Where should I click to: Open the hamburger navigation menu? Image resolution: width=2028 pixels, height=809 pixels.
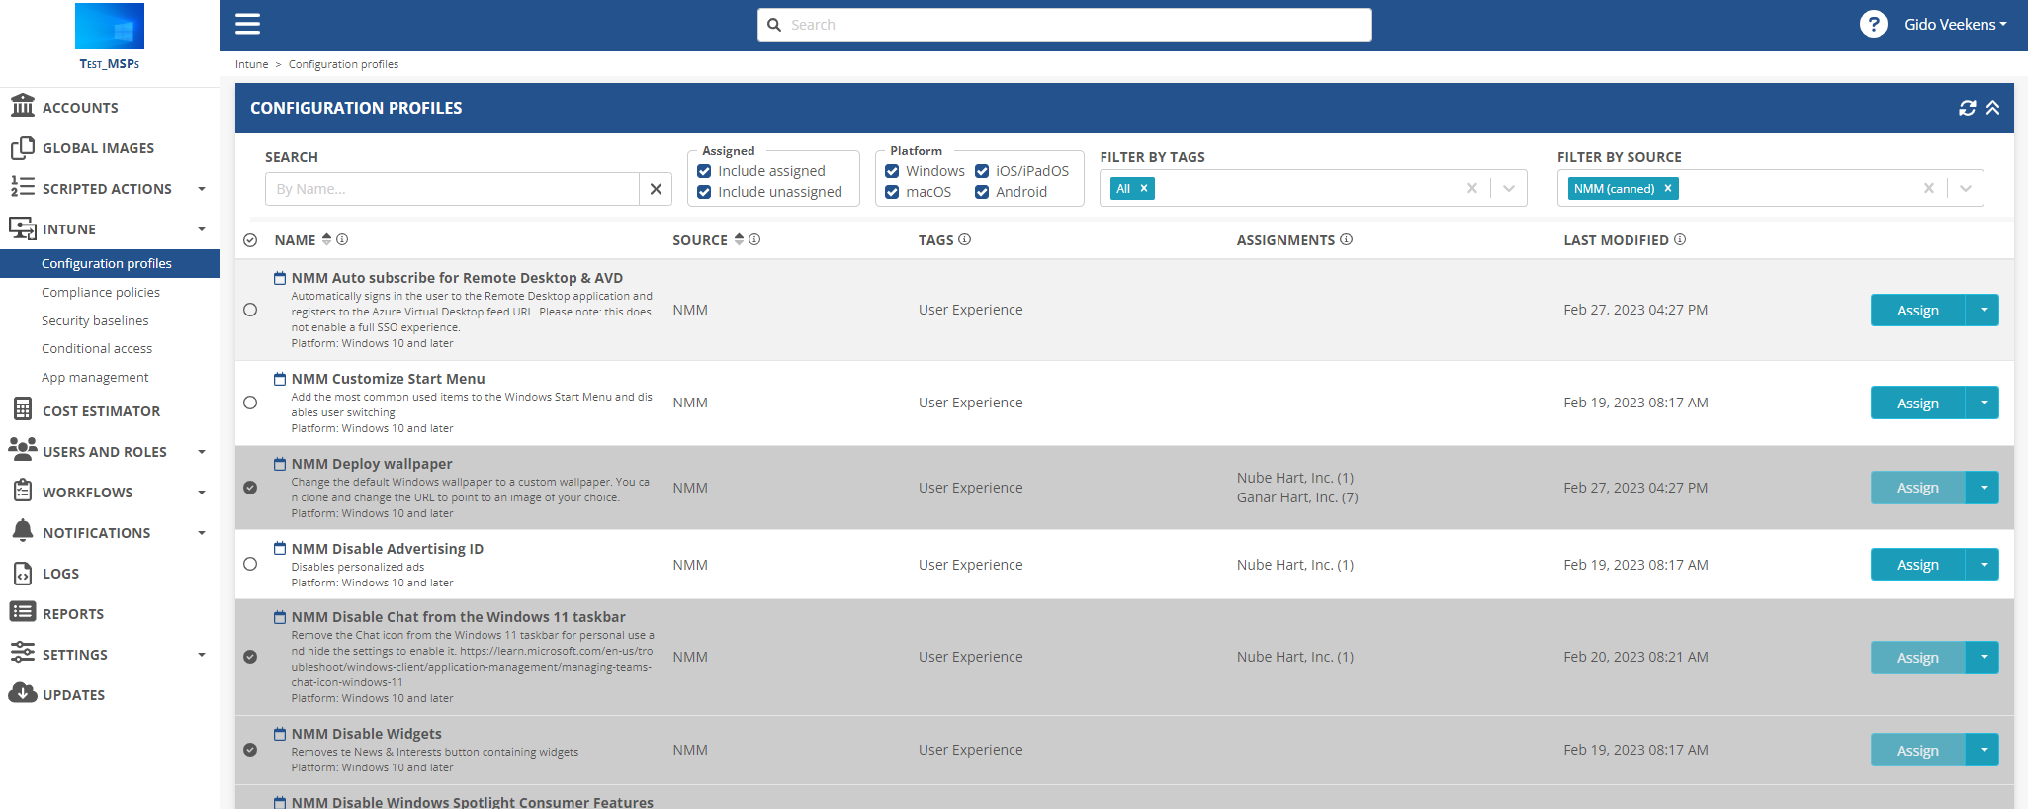click(247, 24)
